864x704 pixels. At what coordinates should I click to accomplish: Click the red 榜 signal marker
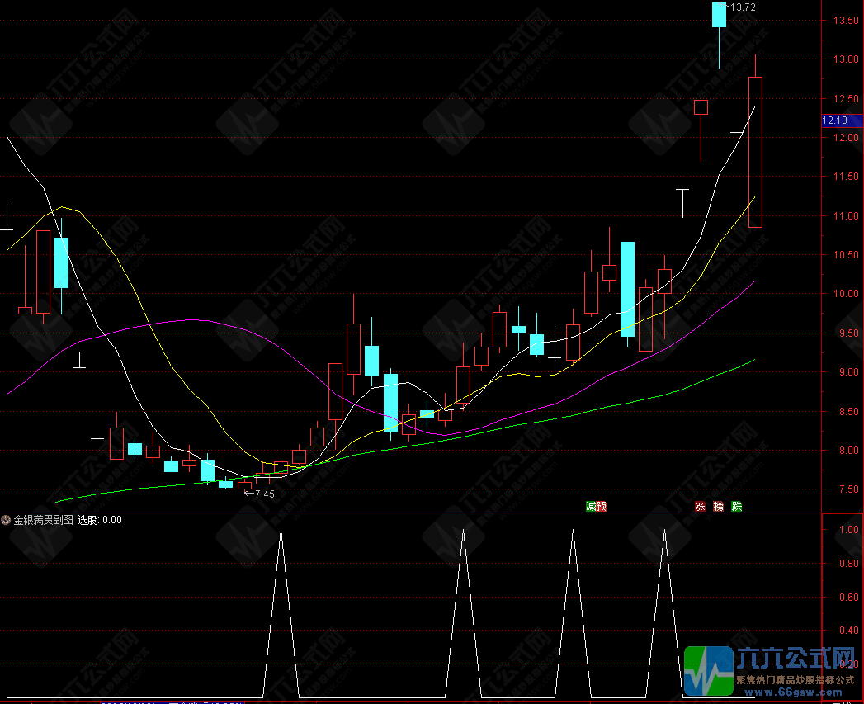[x=719, y=506]
